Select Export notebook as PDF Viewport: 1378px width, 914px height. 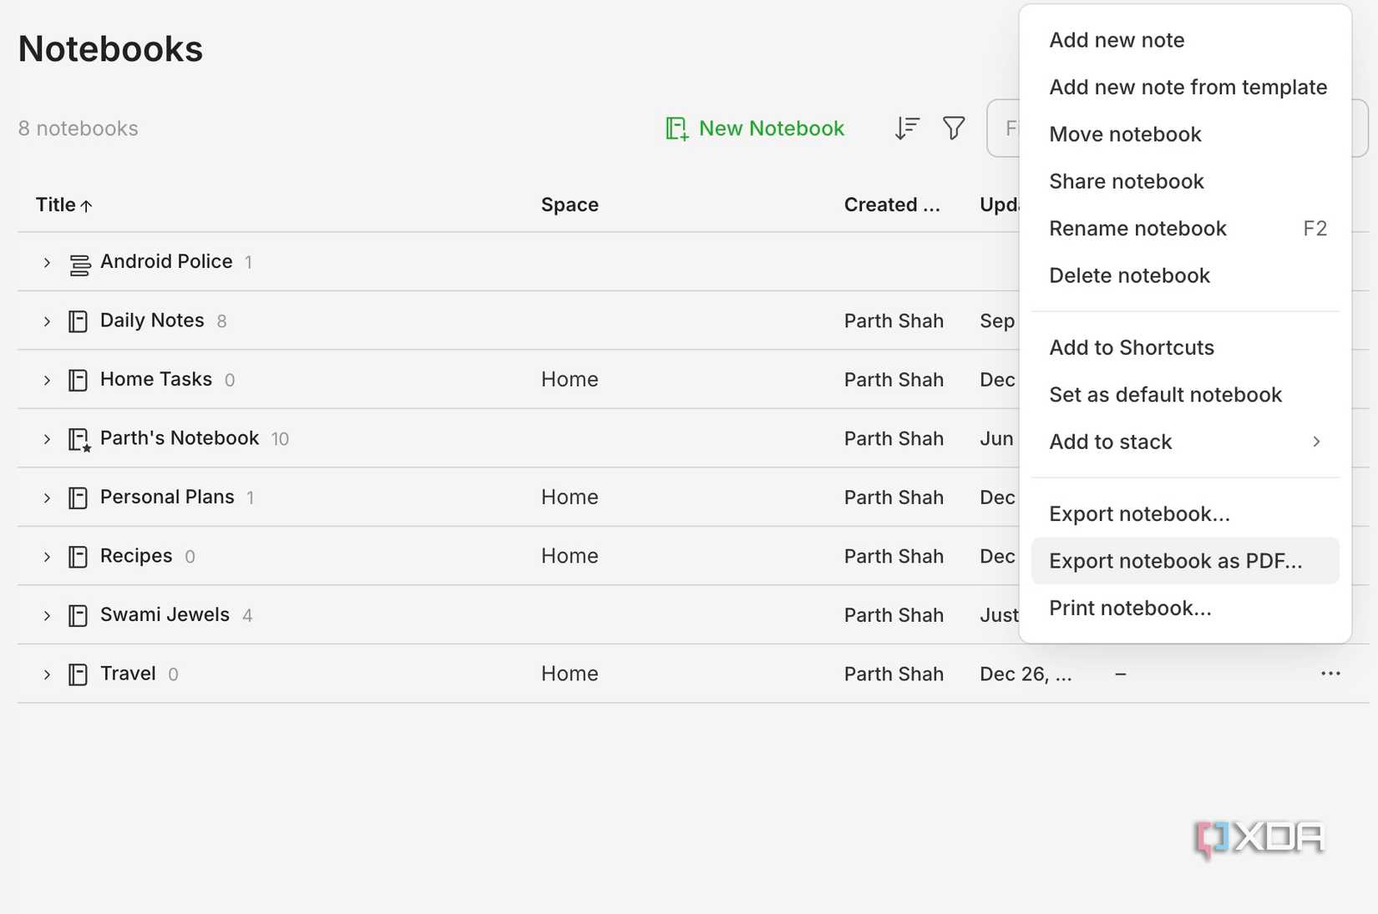(x=1176, y=561)
